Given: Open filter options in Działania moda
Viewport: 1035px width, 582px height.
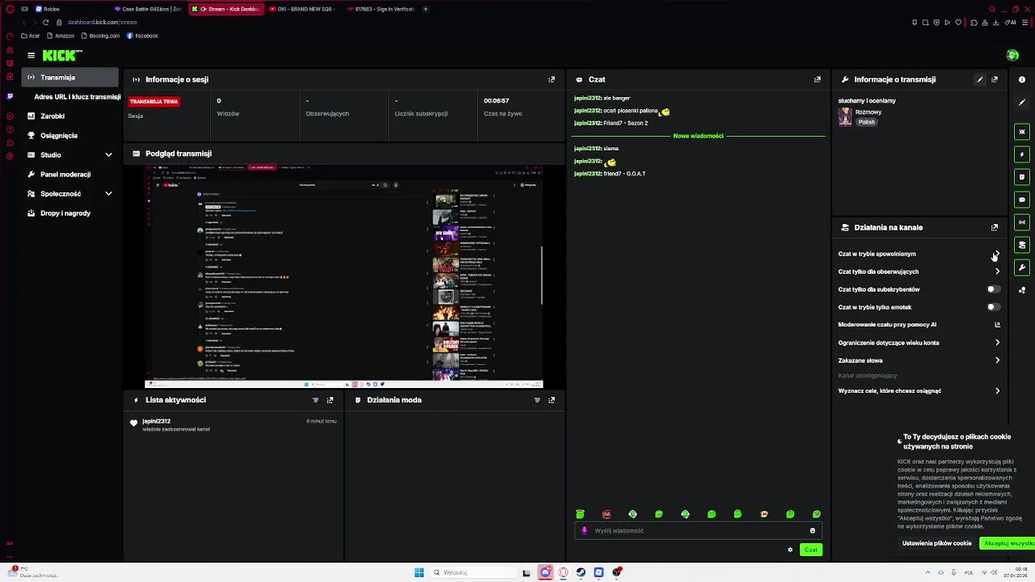Looking at the screenshot, I should tap(537, 400).
